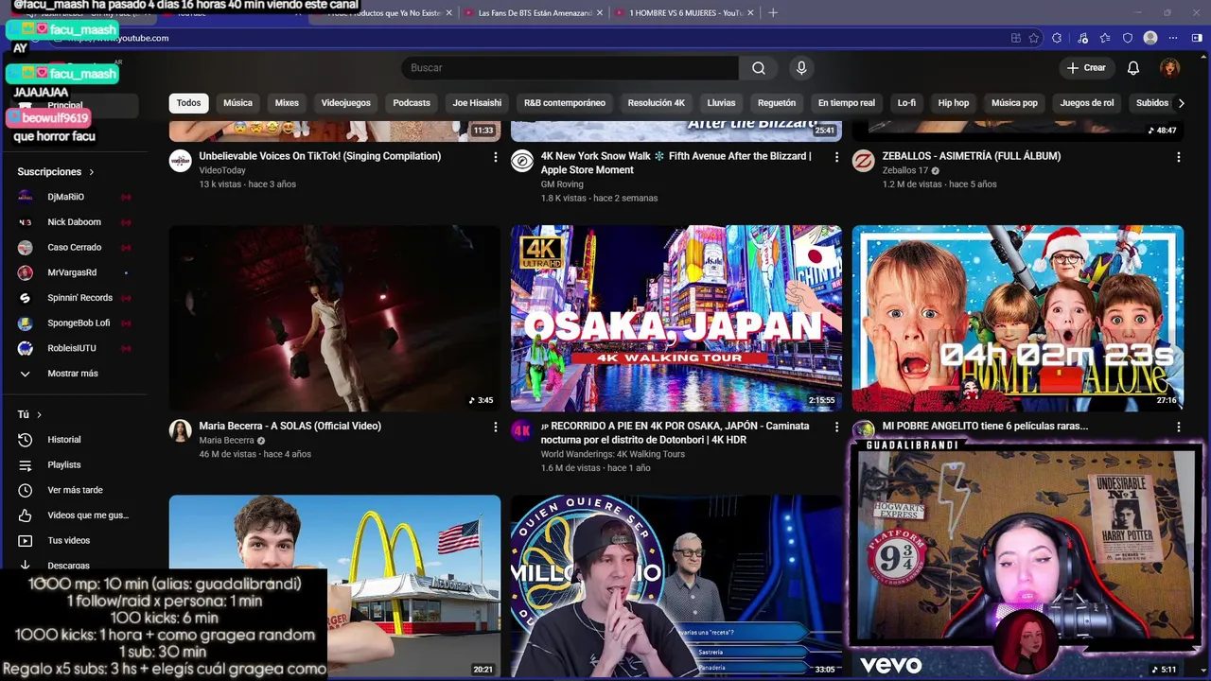Image resolution: width=1211 pixels, height=681 pixels.
Task: Open the McDonald's restaurant video thumbnail
Action: click(334, 585)
